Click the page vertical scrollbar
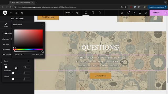Image resolution: width=168 pixels, height=94 pixels. point(167,75)
